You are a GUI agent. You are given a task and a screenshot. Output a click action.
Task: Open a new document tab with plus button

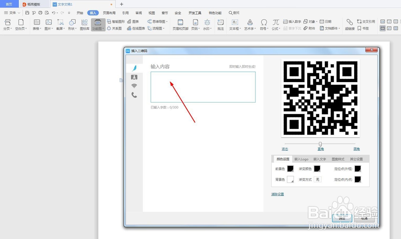click(122, 4)
